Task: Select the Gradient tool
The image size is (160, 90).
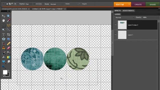Action: pos(8,57)
